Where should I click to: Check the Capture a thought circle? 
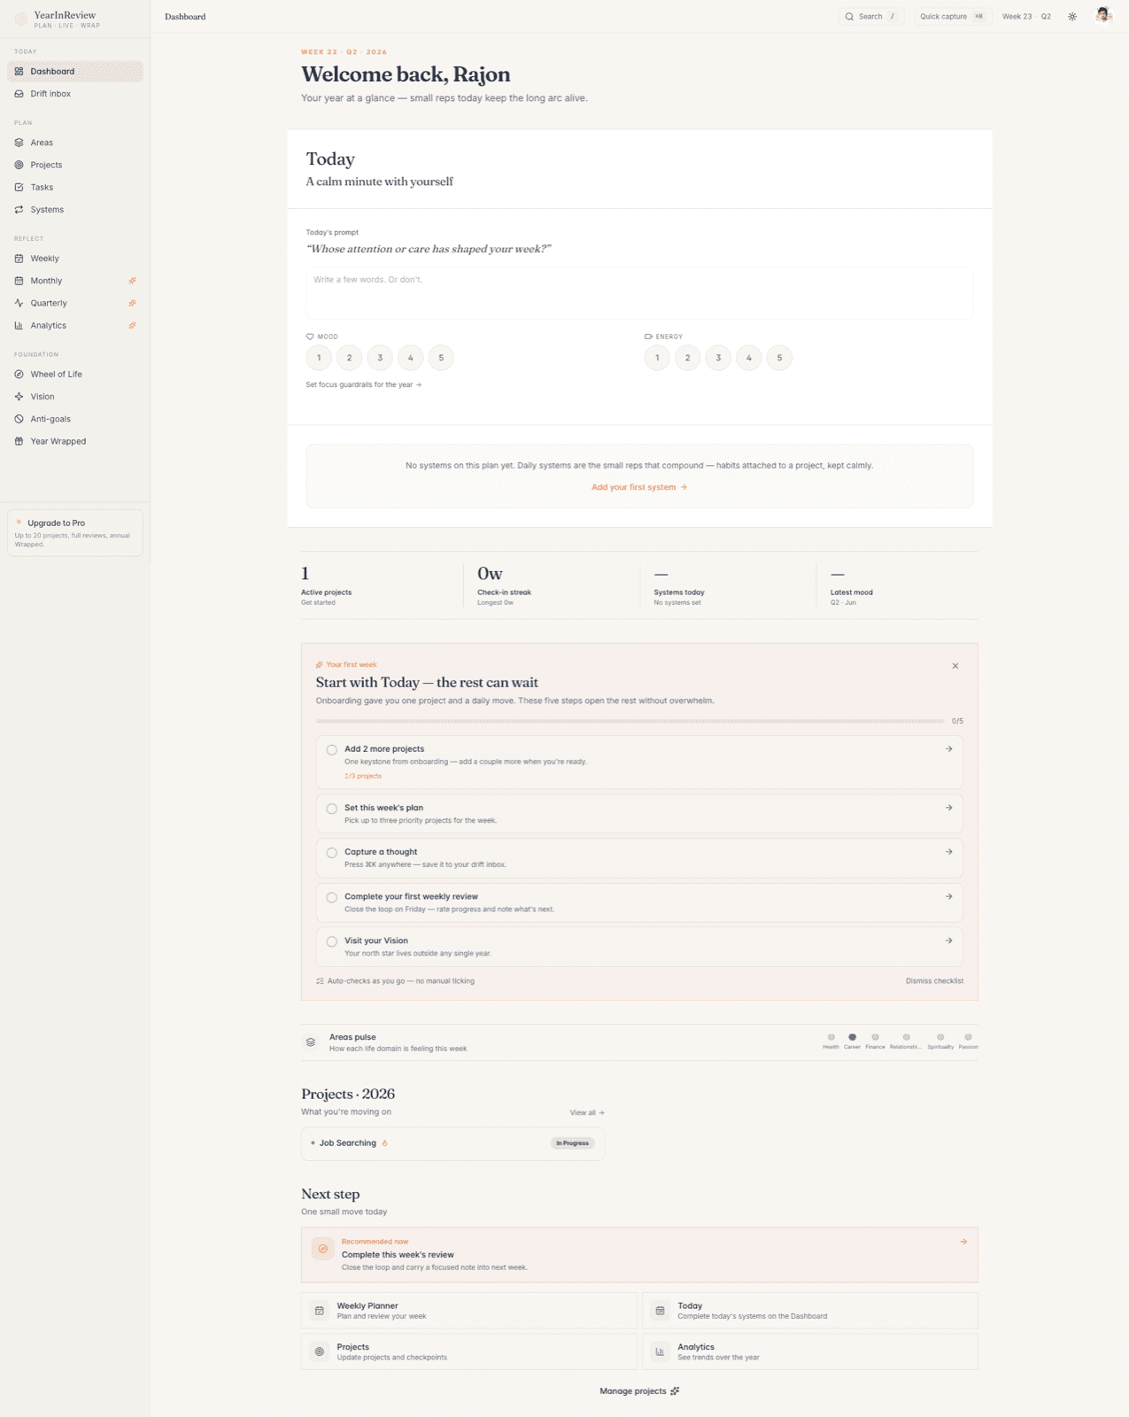tap(332, 853)
